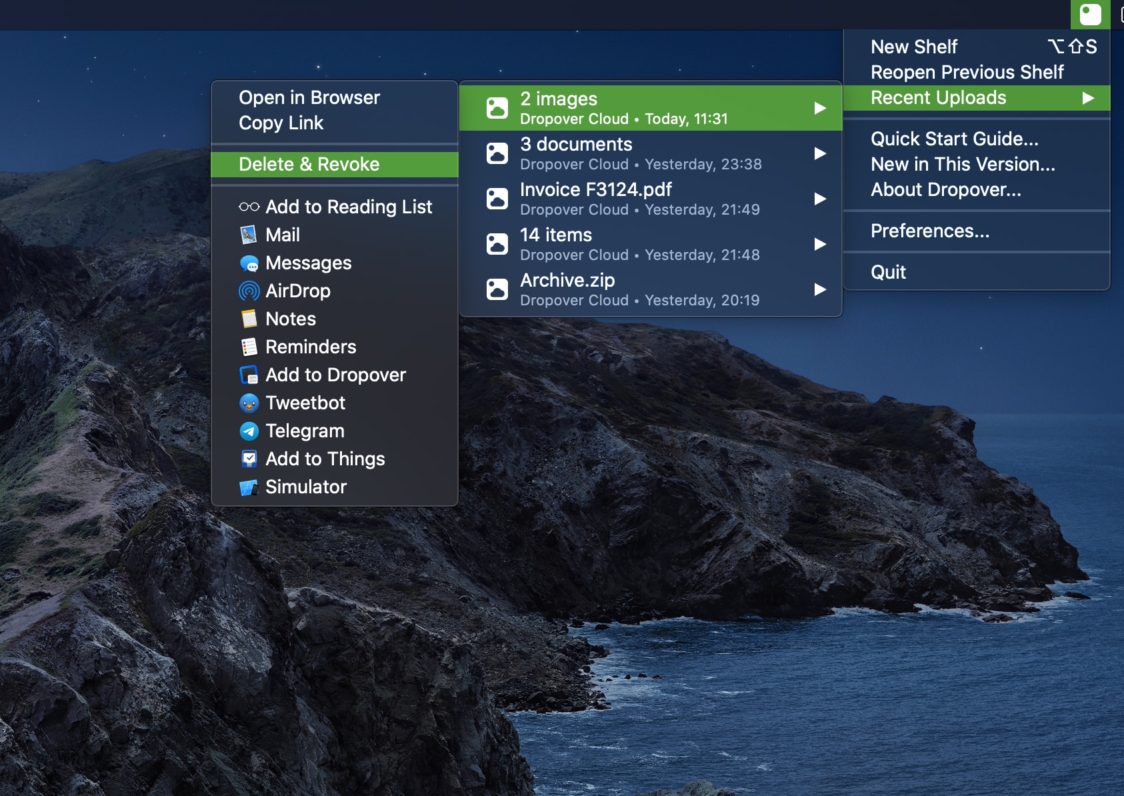Share via Add to Reading List
Image resolution: width=1124 pixels, height=796 pixels.
pos(335,207)
